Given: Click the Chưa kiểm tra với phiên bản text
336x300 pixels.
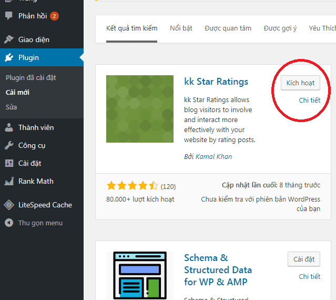Looking at the screenshot, I should coord(261,204).
